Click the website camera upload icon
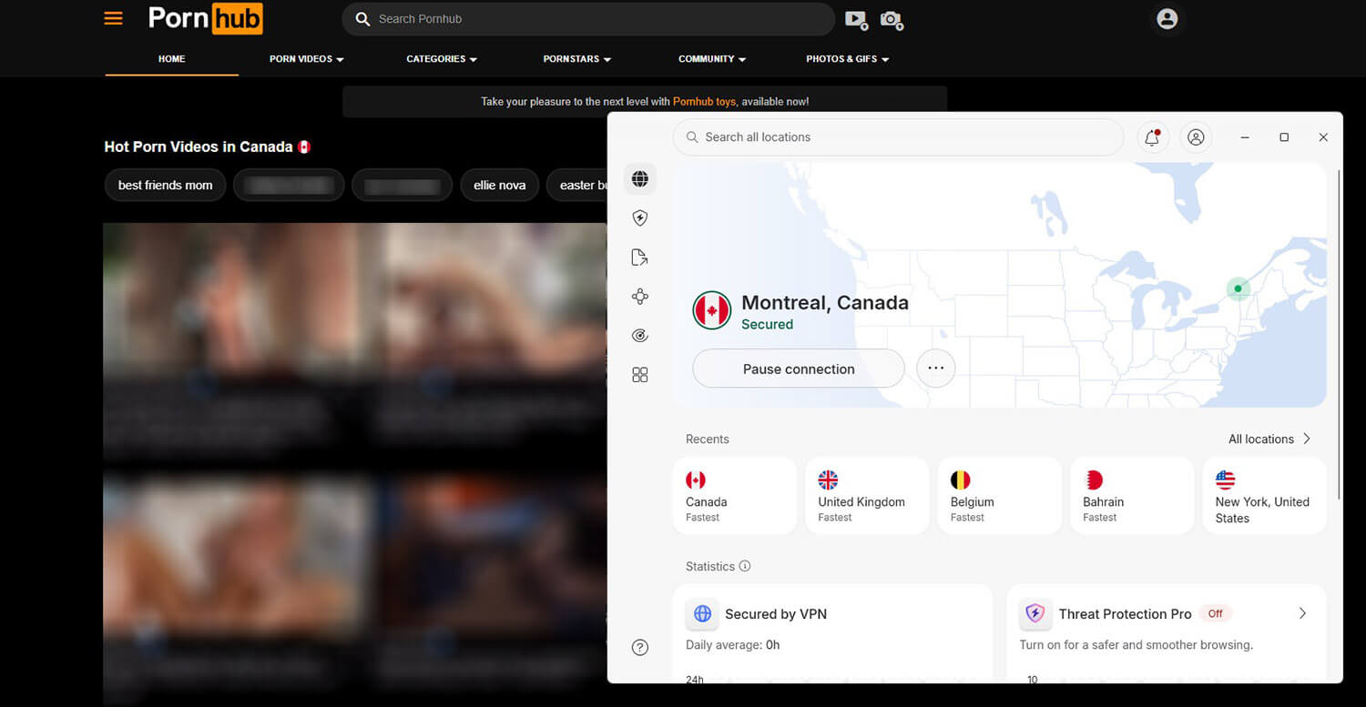 pyautogui.click(x=892, y=19)
